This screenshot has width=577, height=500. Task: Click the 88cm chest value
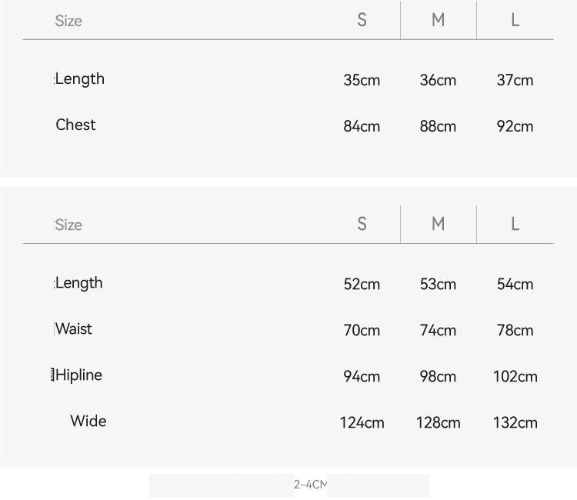pyautogui.click(x=438, y=126)
